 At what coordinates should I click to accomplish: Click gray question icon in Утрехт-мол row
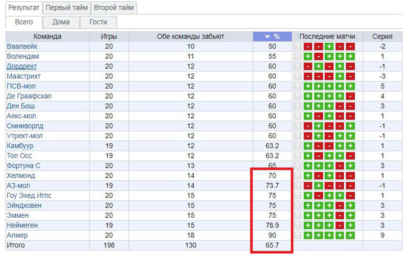click(298, 136)
